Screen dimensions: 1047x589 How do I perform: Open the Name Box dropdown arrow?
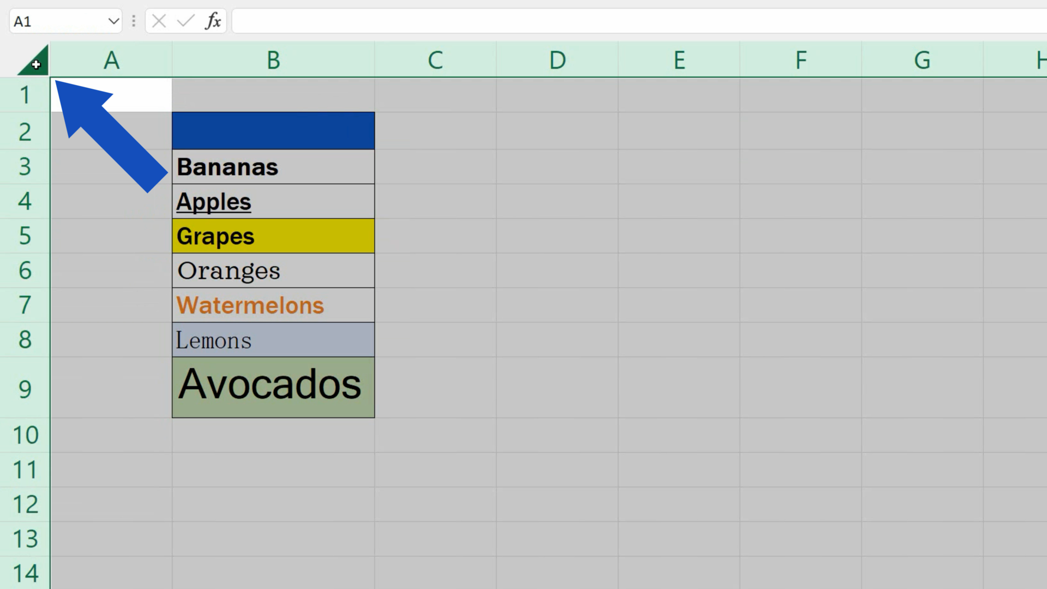[x=113, y=21]
